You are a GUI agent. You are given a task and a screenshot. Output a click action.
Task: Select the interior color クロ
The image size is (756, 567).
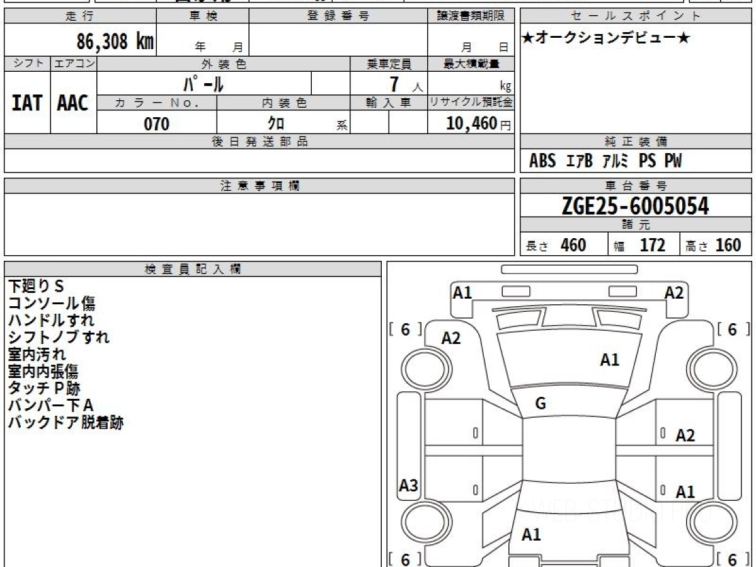276,123
